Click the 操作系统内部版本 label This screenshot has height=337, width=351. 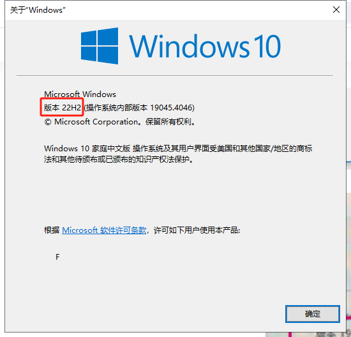117,108
